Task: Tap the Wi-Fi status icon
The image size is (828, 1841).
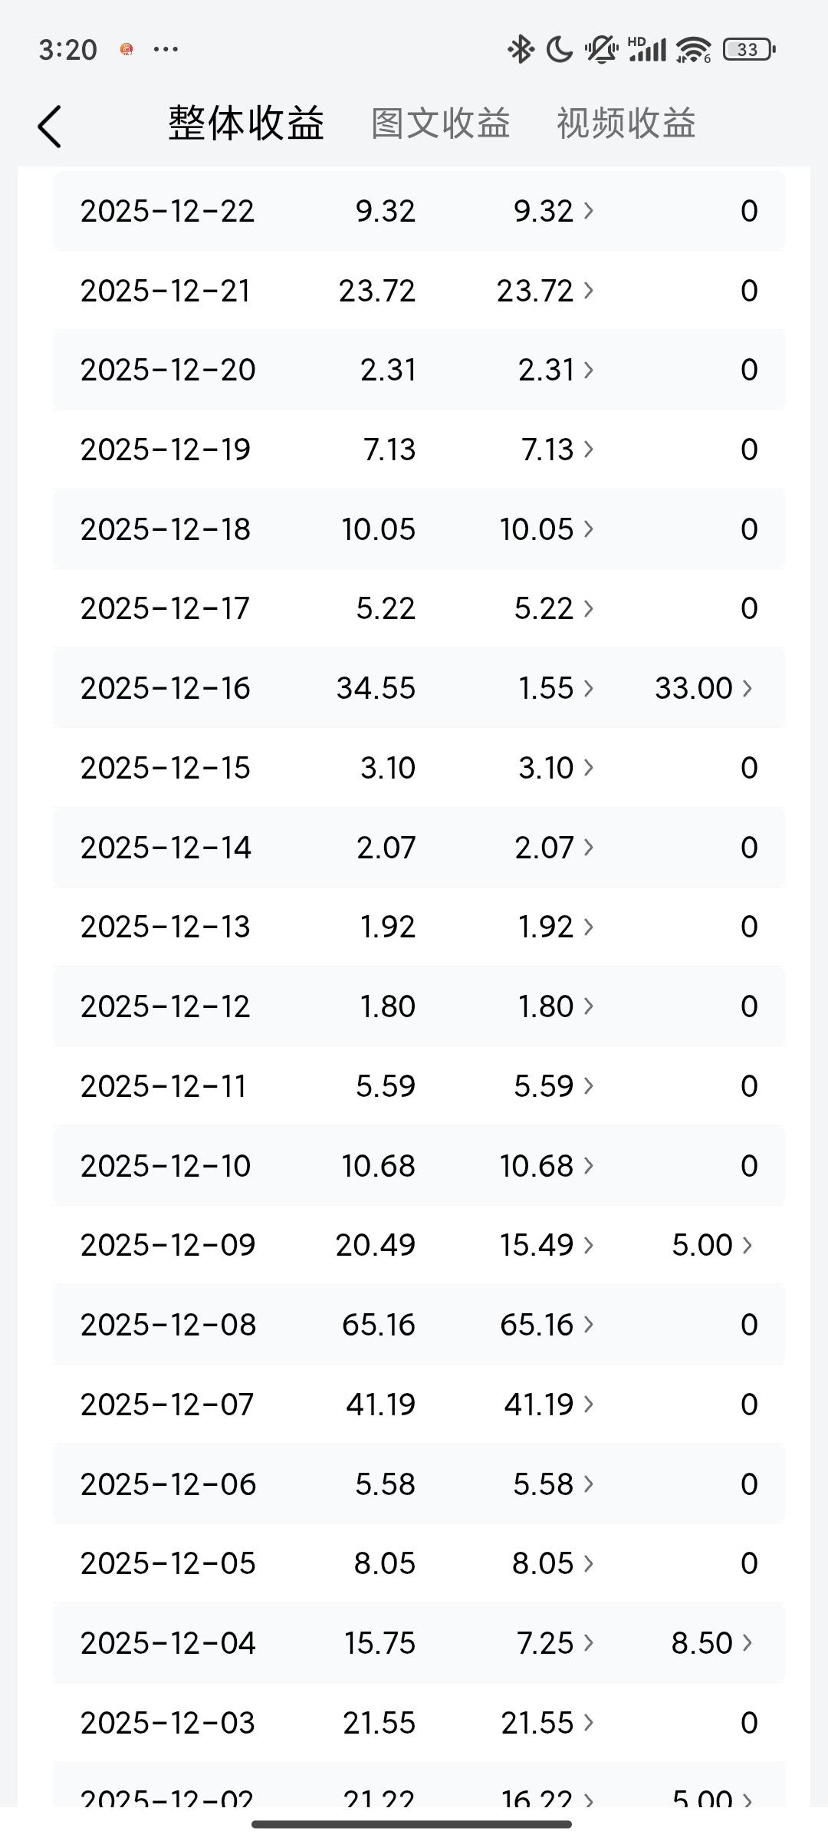Action: coord(694,50)
